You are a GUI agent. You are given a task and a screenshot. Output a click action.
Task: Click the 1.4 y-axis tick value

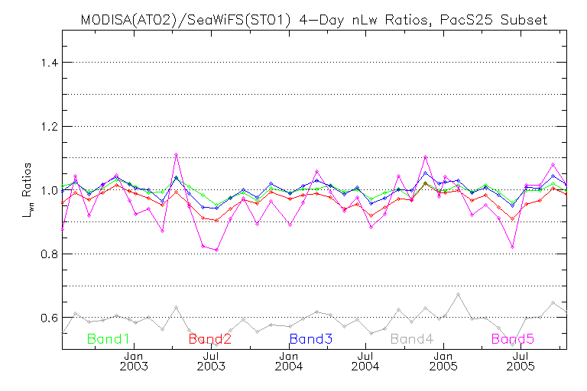50,63
